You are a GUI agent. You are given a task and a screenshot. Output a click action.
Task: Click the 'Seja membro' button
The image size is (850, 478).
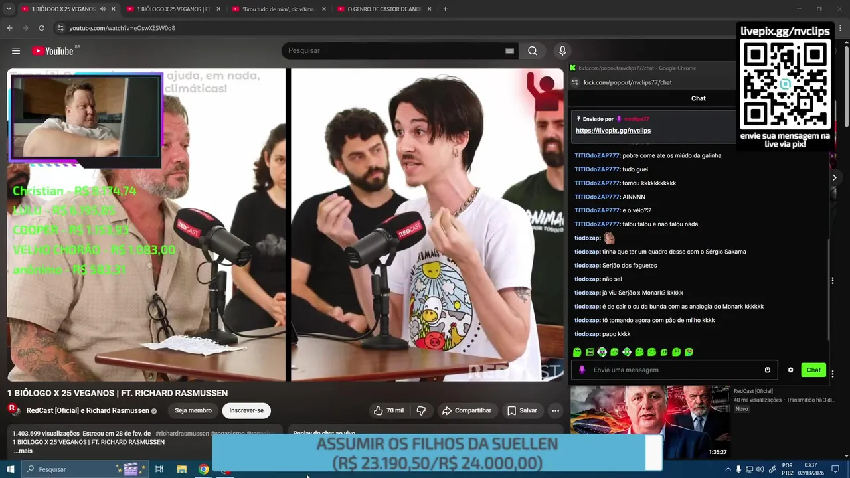tap(193, 411)
